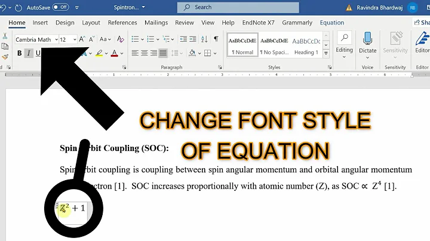Click the Search box in title bar

[x=238, y=7]
